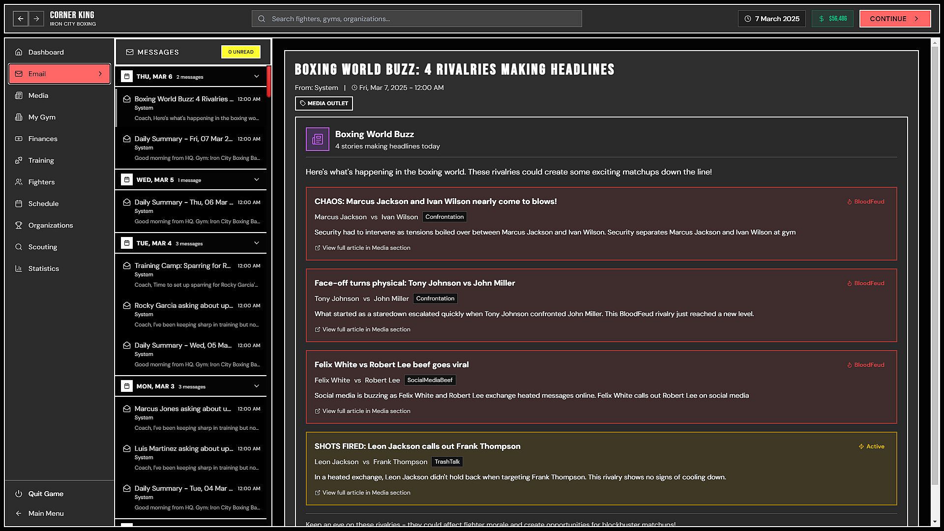Collapse the Wed, Mar 5 message group

[256, 180]
